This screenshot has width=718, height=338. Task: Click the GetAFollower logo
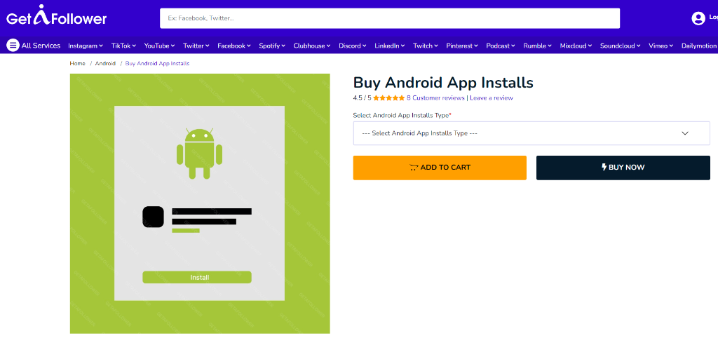coord(56,15)
